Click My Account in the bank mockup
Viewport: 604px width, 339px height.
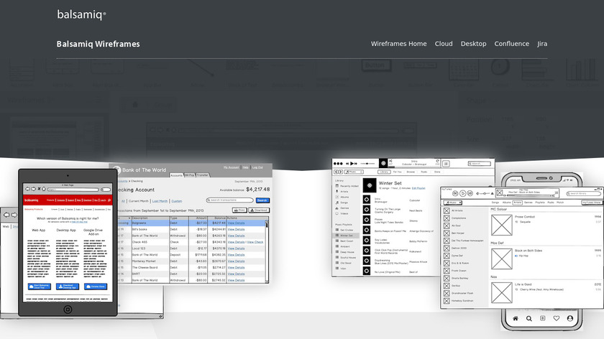231,167
